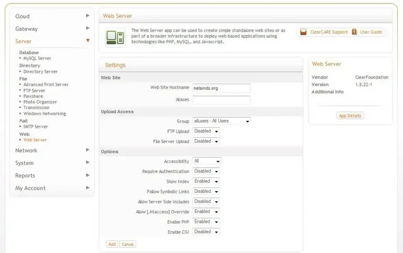The image size is (403, 253).
Task: Open the Gateway sidebar menu
Action: [27, 29]
